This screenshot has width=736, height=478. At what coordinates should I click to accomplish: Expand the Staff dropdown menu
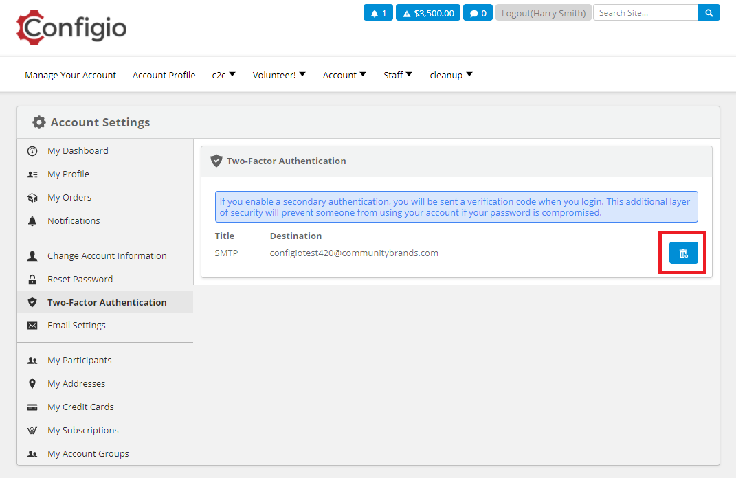398,75
